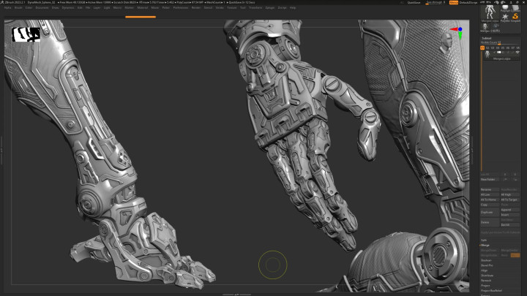Open the Preferences menu
Screen dimensions: 527x296
181,7
